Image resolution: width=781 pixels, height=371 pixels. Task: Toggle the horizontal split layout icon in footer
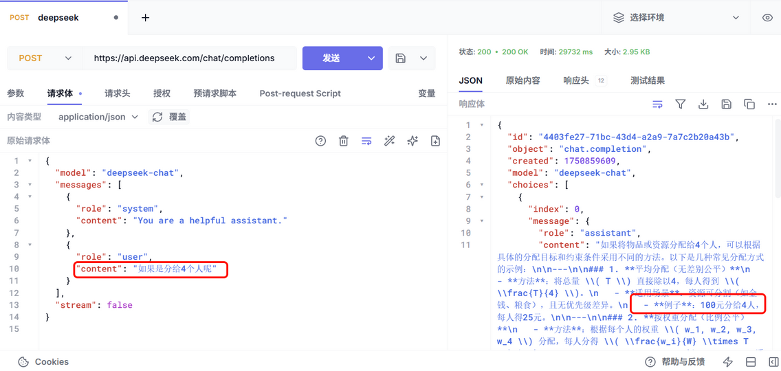[750, 361]
